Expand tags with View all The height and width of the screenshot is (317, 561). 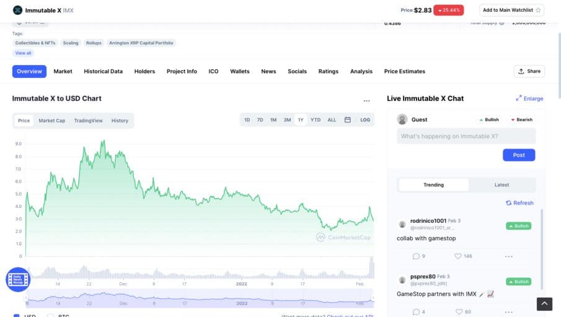[23, 53]
